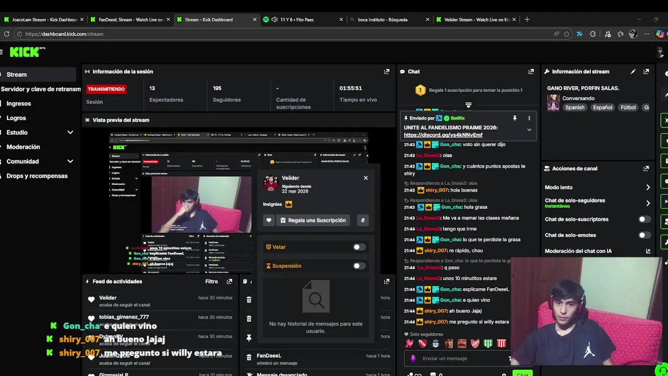This screenshot has height=376, width=668.
Task: Open Modo lento settings chevron
Action: [648, 187]
